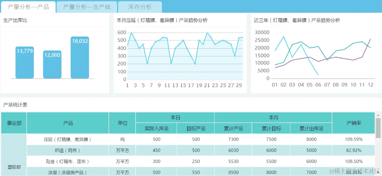Click the 吨 unit cell

pos(122,139)
